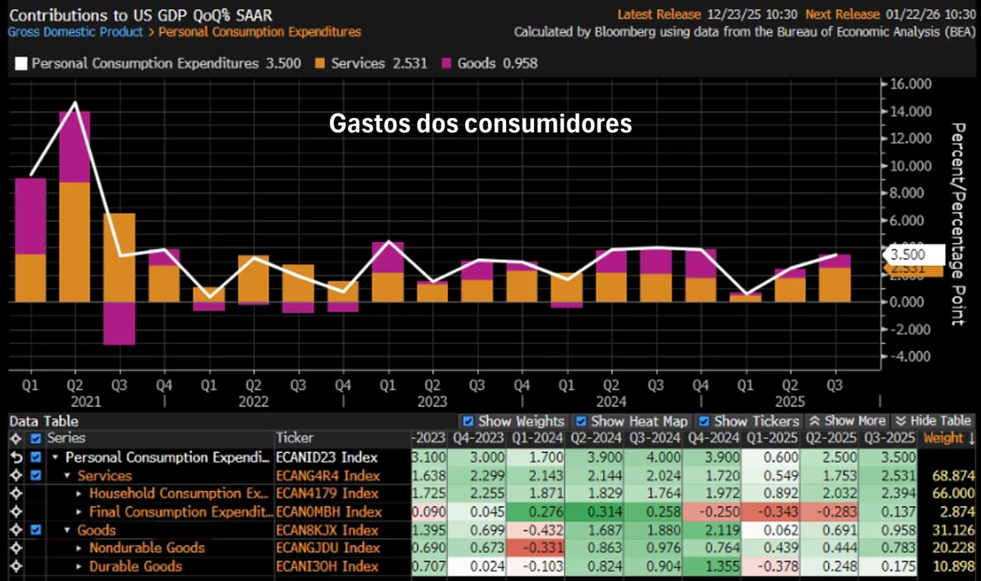
Task: Uncheck the Goods series checkbox
Action: [x=36, y=530]
